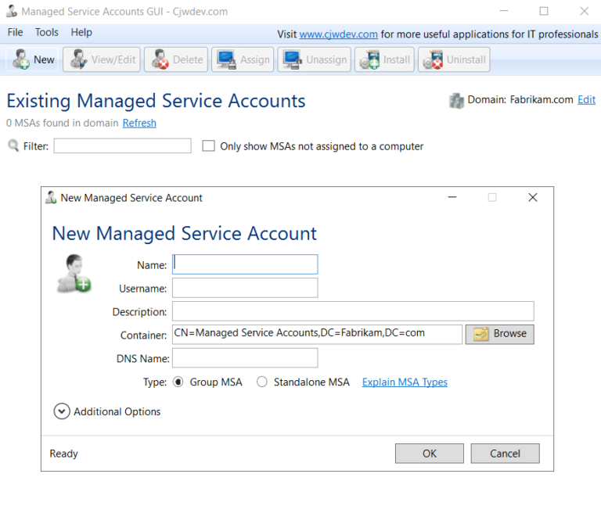
Task: Tick Only show MSAs not assigned checkbox
Action: tap(208, 146)
